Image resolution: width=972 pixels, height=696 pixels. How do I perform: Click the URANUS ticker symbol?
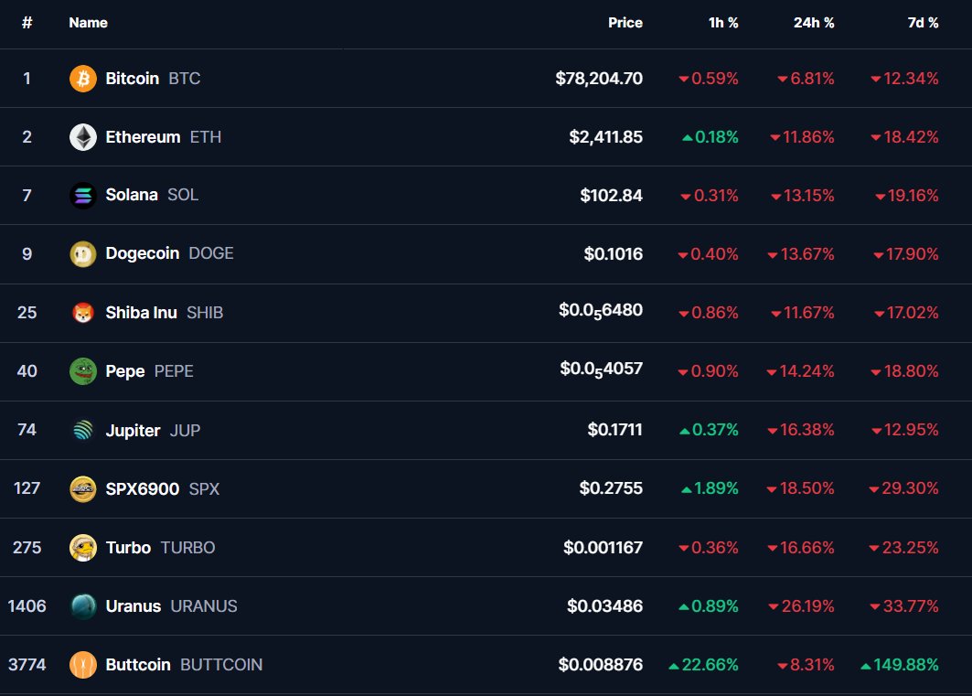tap(204, 606)
